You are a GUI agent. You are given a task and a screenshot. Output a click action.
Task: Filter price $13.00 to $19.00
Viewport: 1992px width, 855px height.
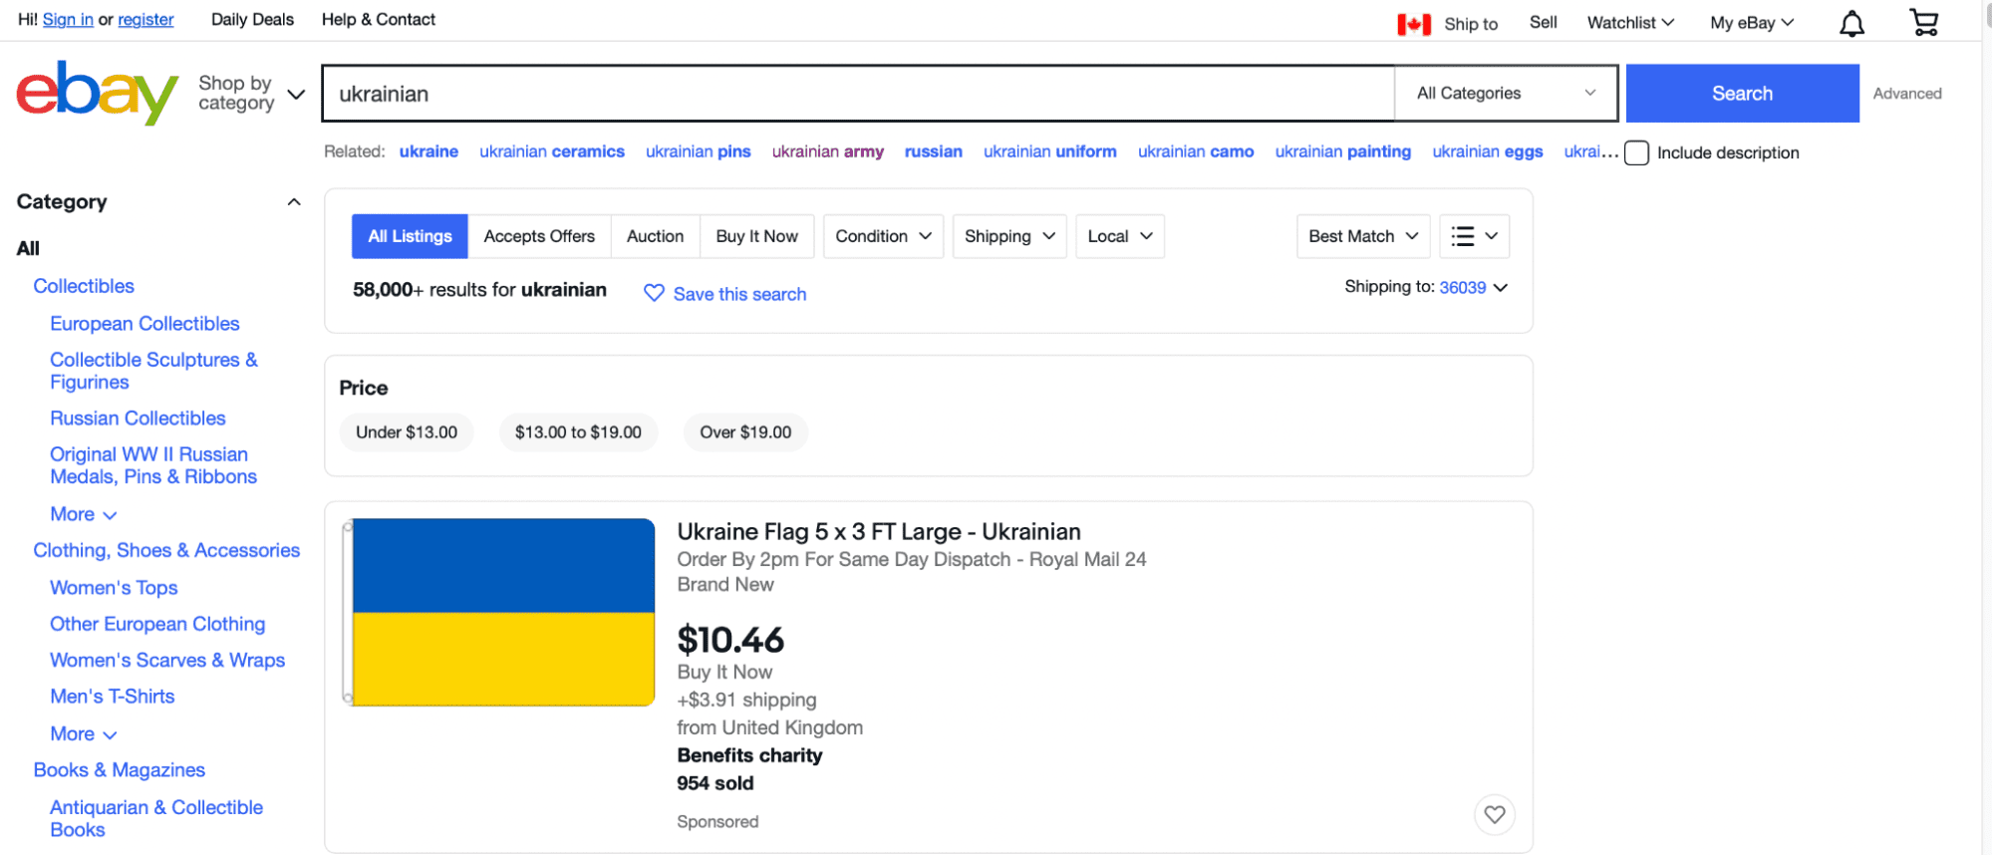(578, 431)
